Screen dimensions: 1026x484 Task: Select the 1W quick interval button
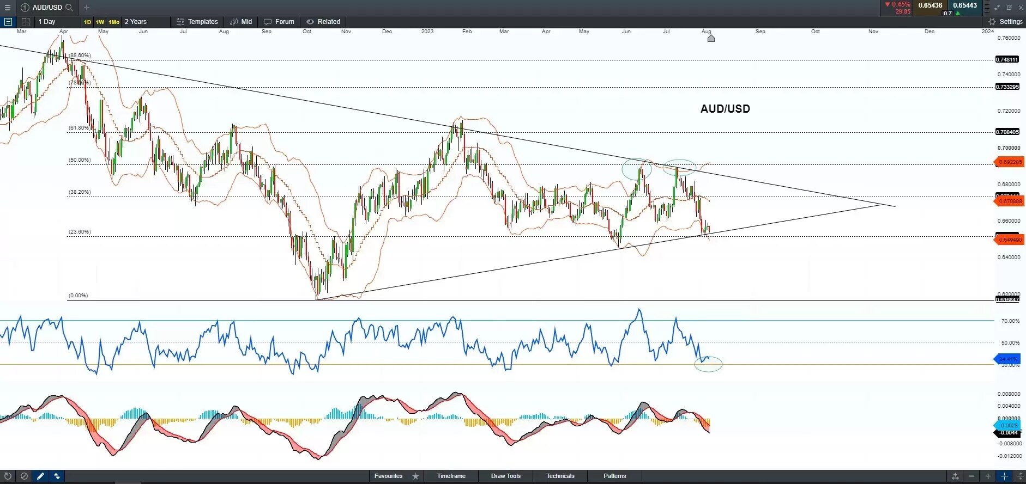click(100, 22)
